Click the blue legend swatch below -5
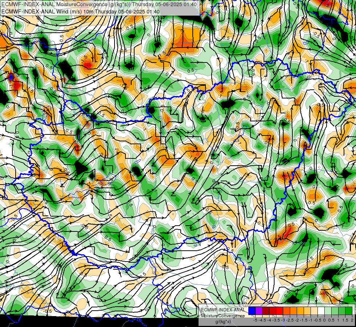This screenshot has height=327, width=356. (252, 311)
